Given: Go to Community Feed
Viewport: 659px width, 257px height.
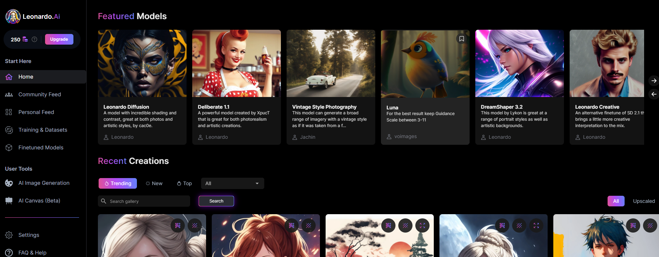Looking at the screenshot, I should pos(39,95).
